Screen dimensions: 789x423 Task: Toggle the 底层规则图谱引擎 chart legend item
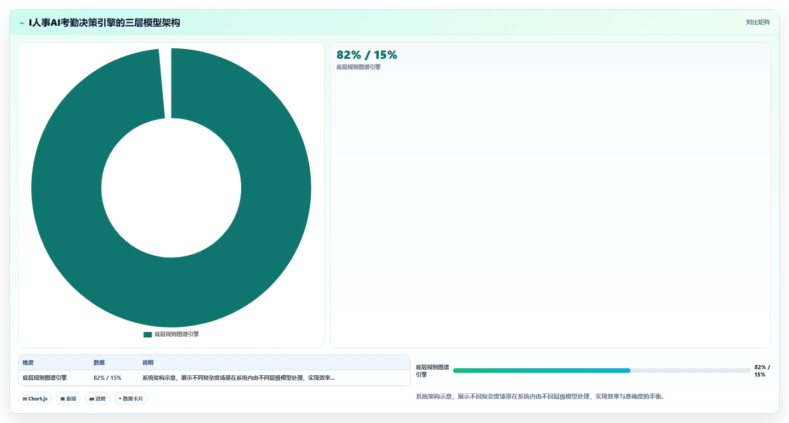171,334
